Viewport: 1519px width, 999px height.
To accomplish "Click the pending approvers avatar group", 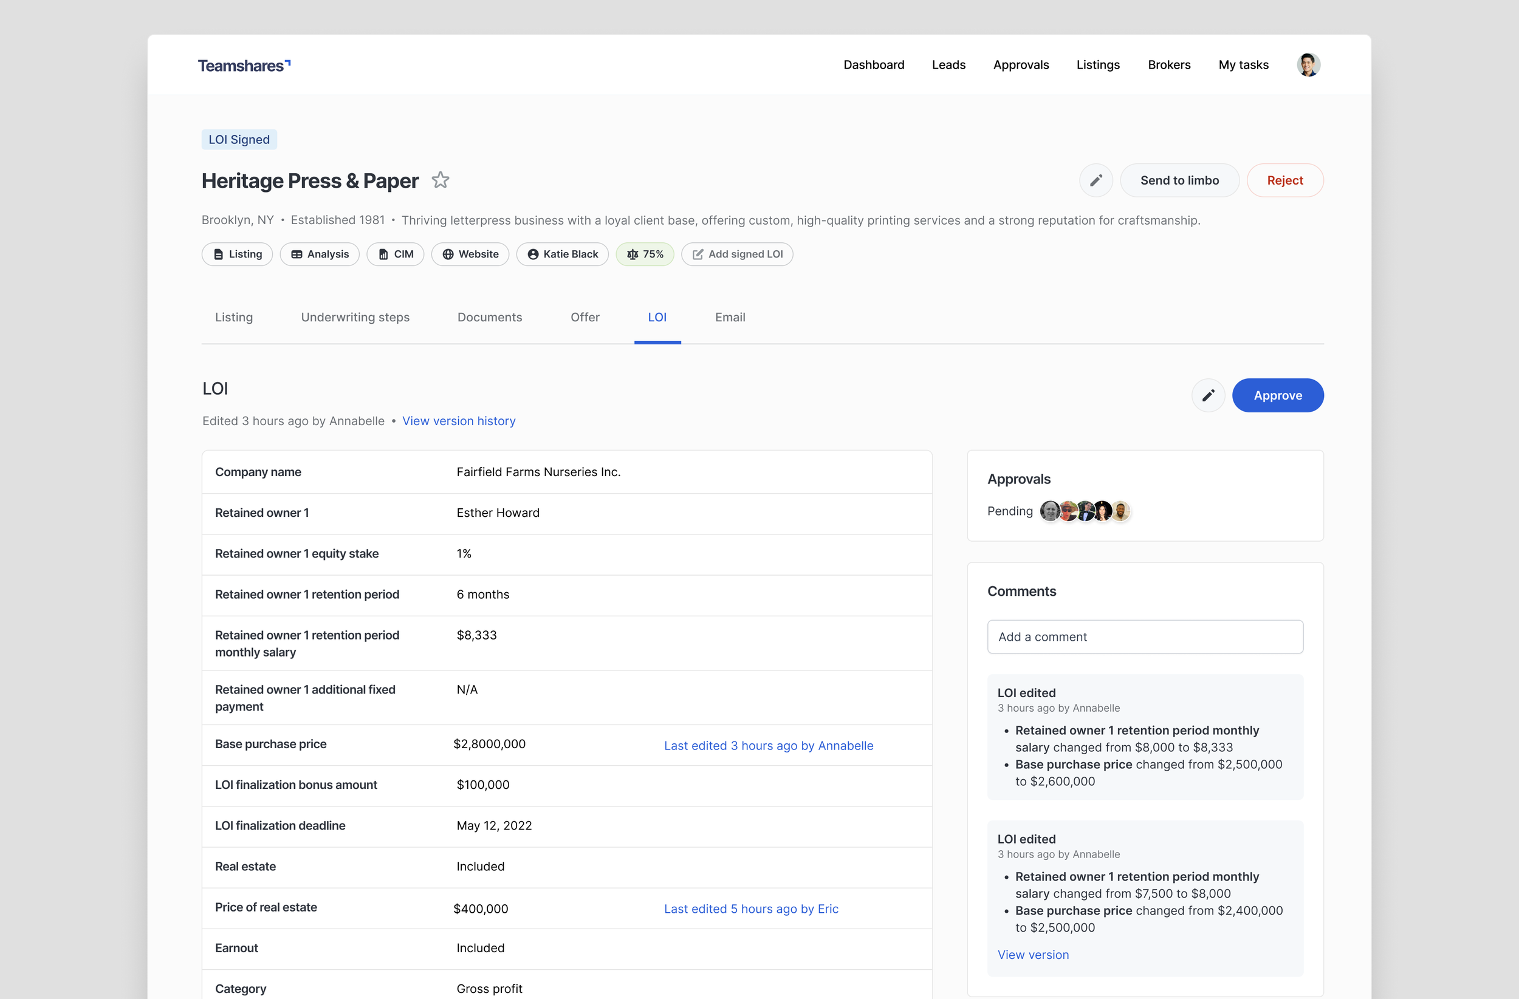I will click(1085, 511).
